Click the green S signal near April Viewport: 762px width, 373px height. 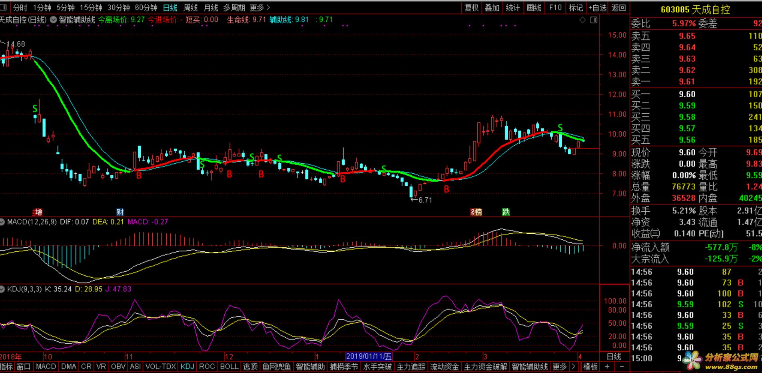(x=560, y=128)
